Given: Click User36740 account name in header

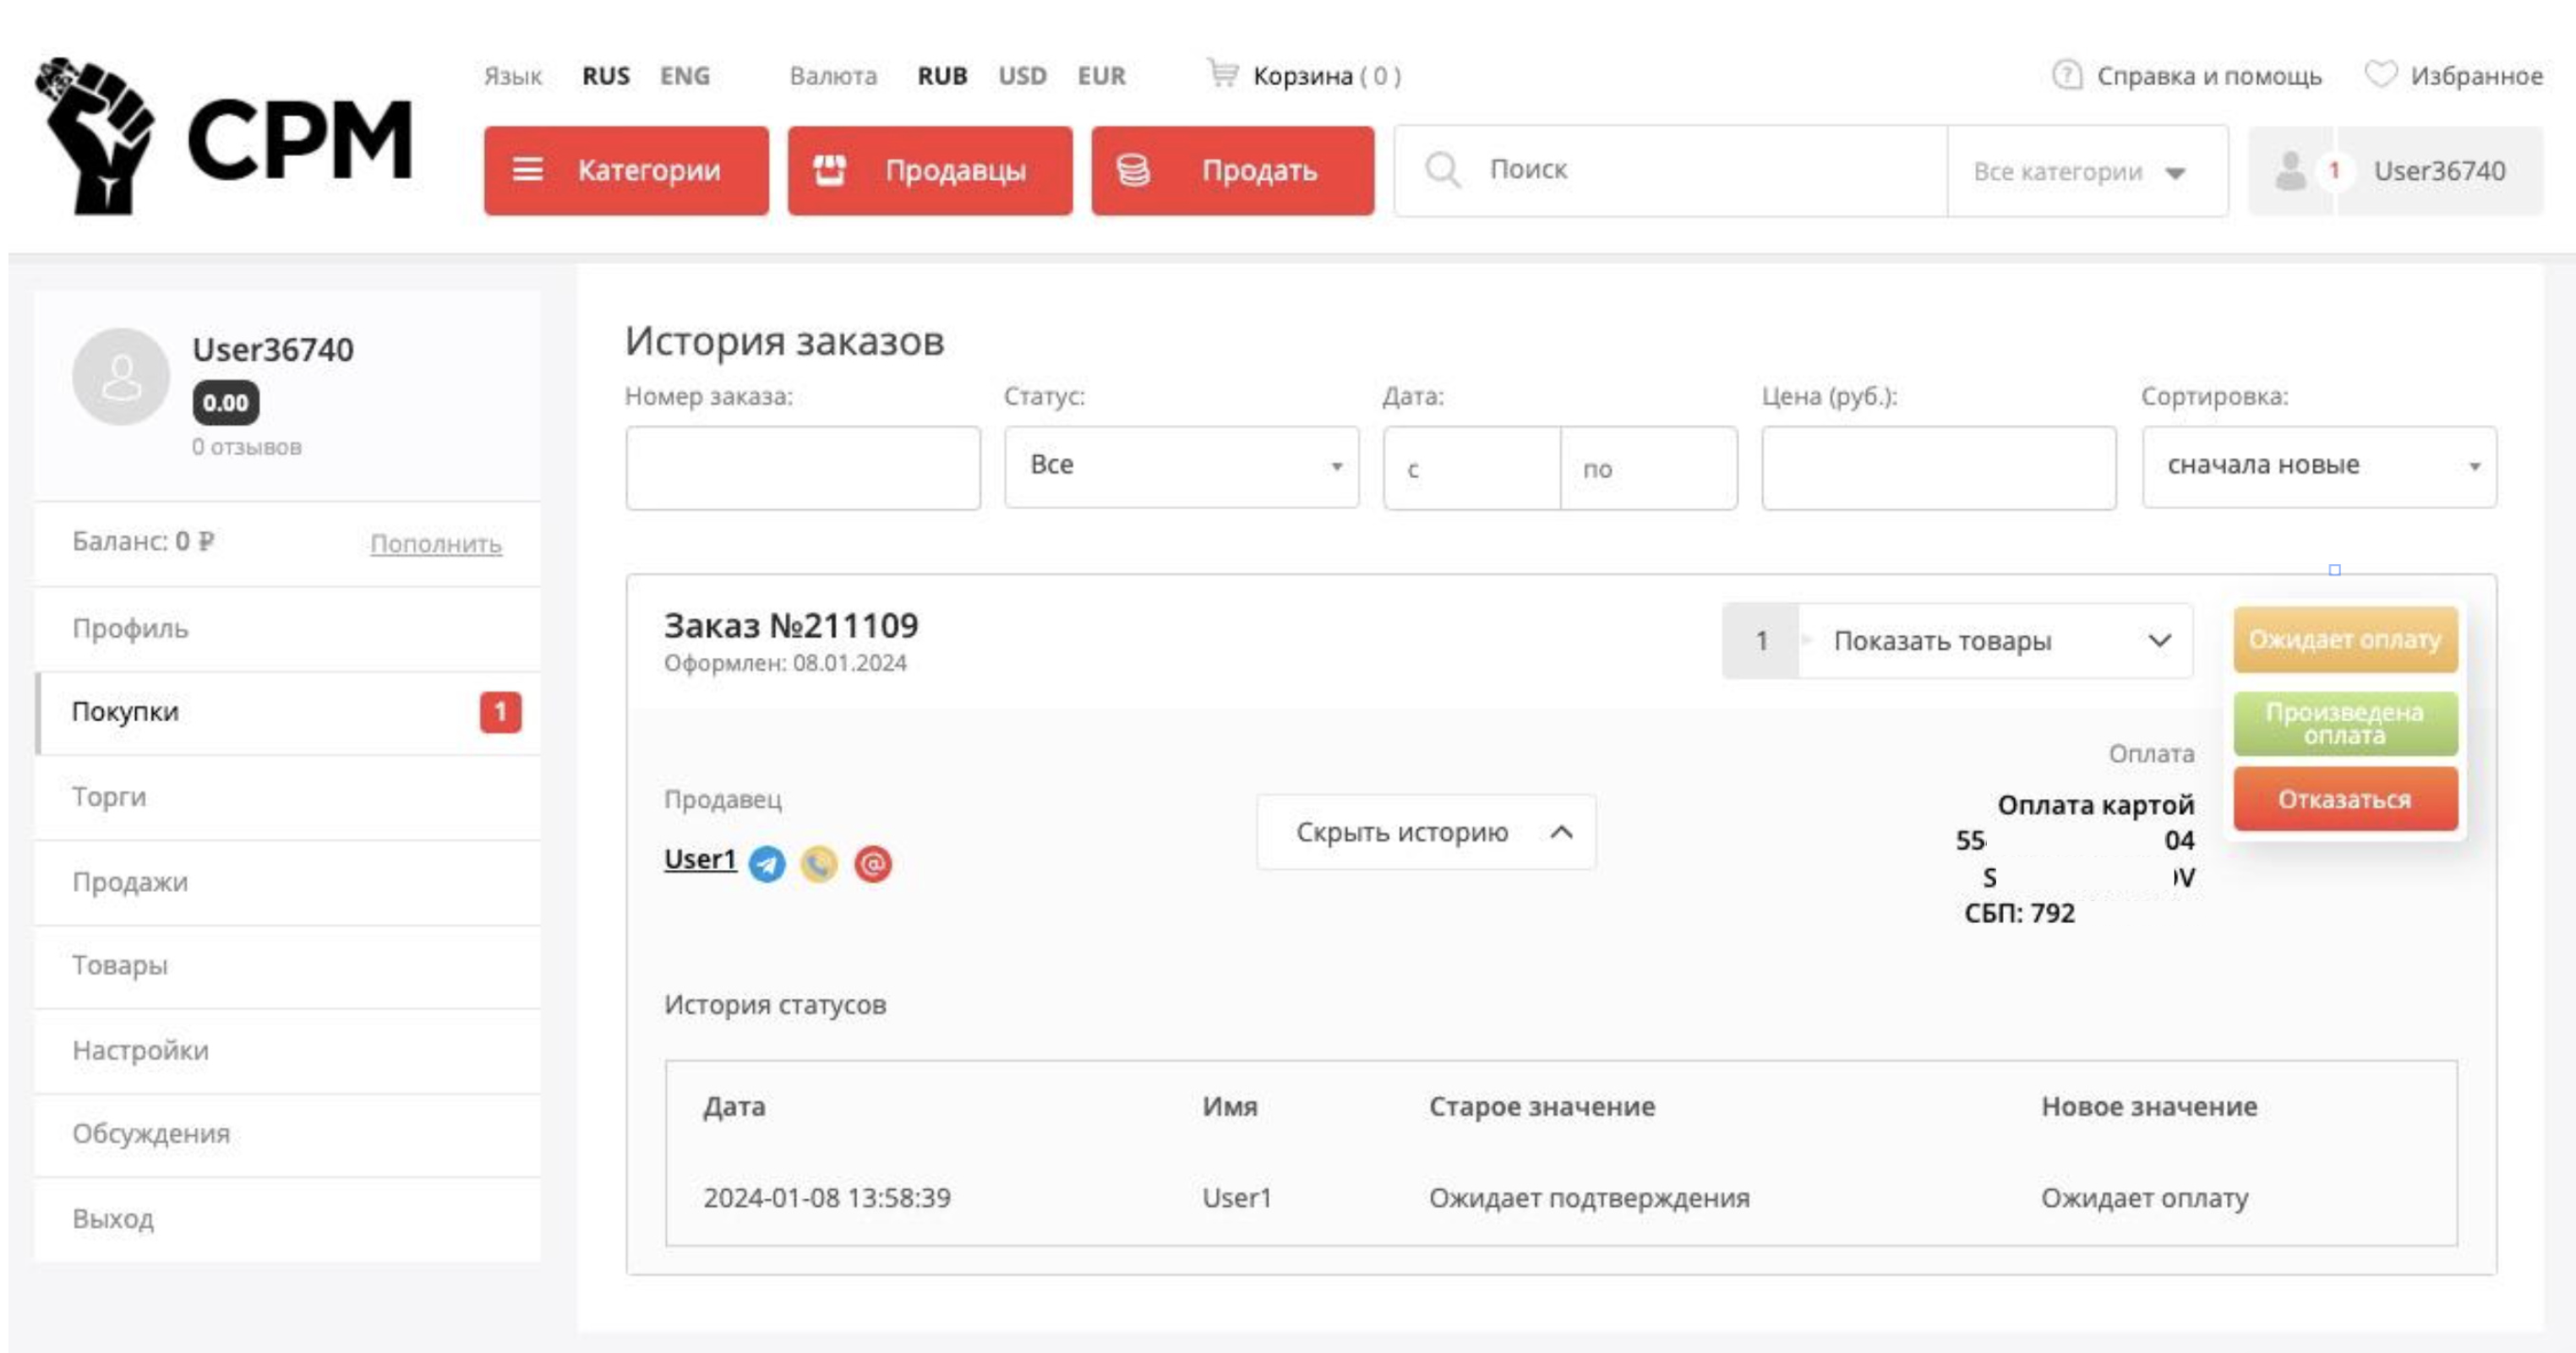Looking at the screenshot, I should [2440, 171].
